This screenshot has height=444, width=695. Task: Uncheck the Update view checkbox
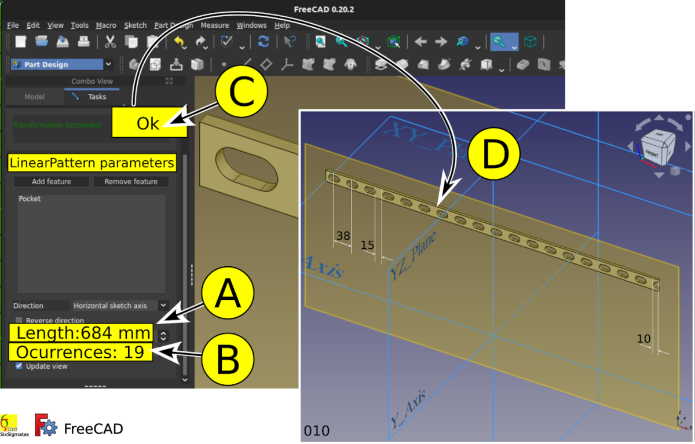pyautogui.click(x=19, y=366)
